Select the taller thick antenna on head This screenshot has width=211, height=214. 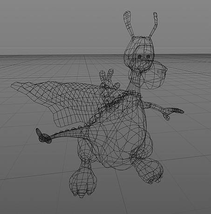tap(129, 25)
